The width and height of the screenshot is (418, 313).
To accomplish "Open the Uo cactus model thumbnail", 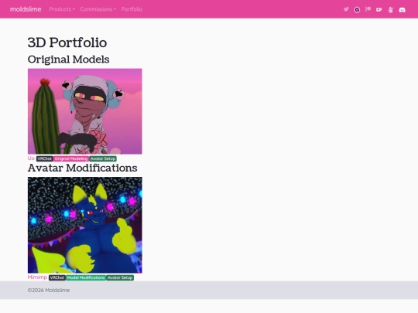I will (x=85, y=111).
